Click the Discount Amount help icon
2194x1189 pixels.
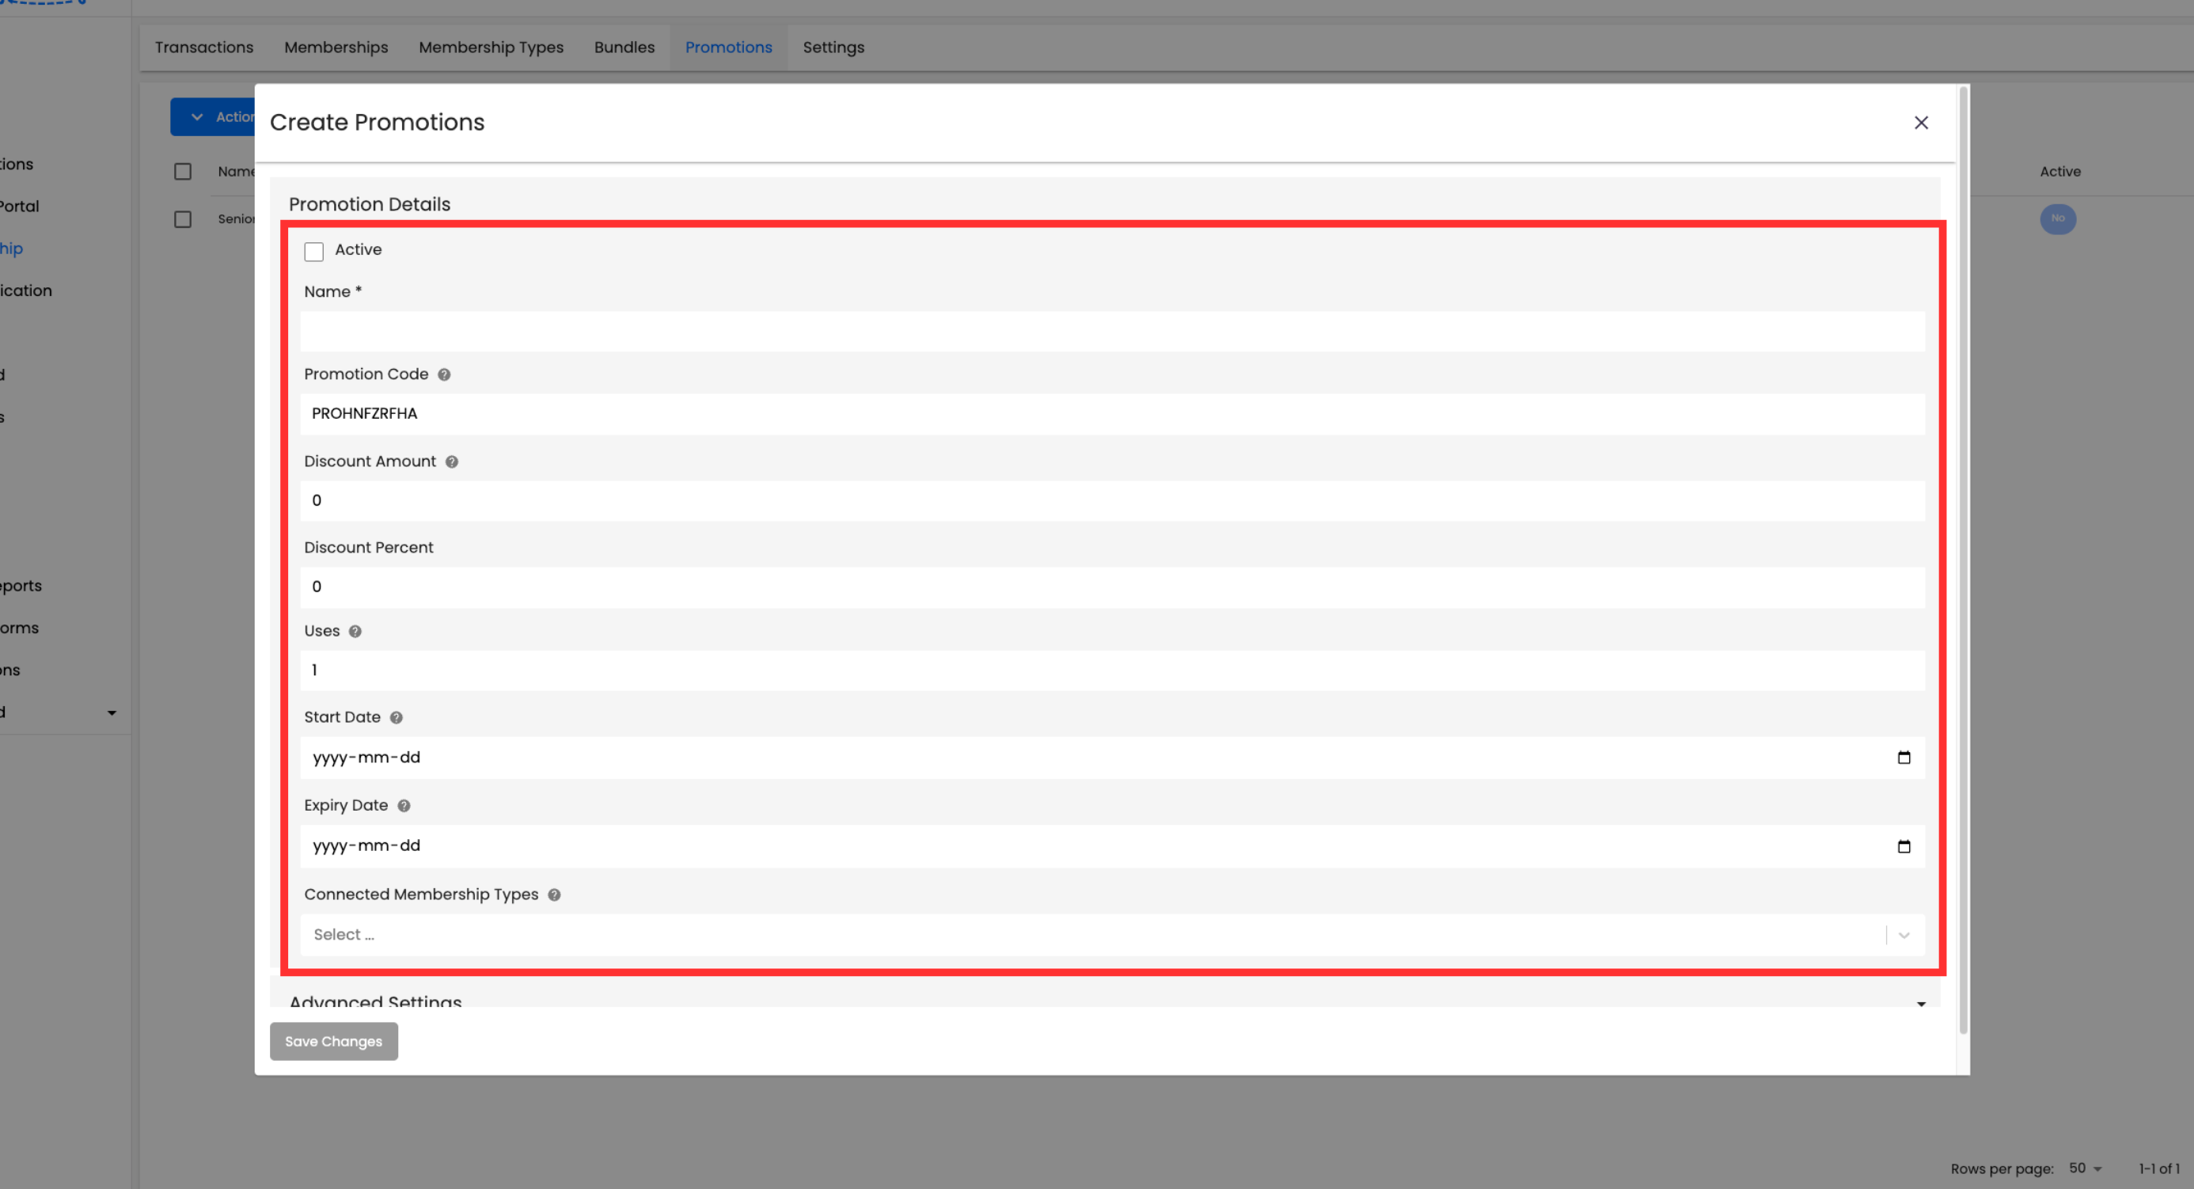[451, 462]
